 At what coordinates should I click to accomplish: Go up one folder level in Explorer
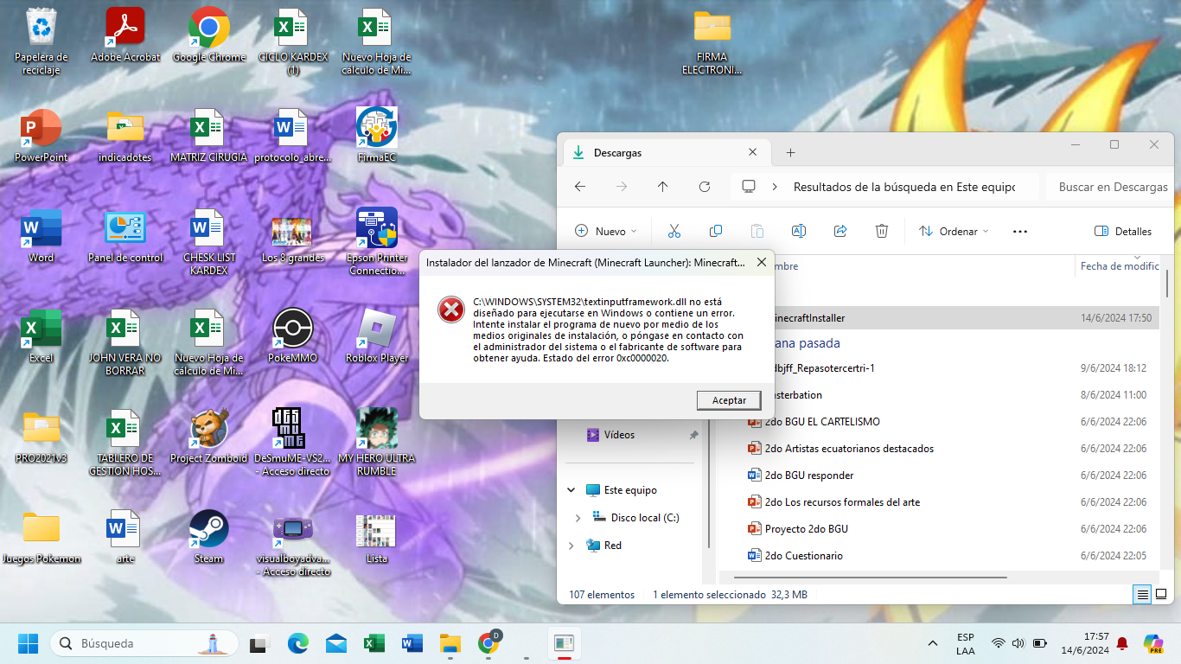tap(663, 187)
